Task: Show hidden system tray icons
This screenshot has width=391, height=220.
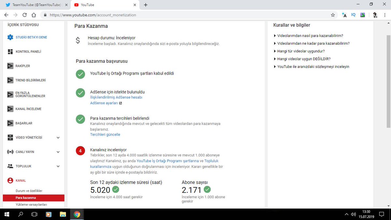Action: point(346,214)
